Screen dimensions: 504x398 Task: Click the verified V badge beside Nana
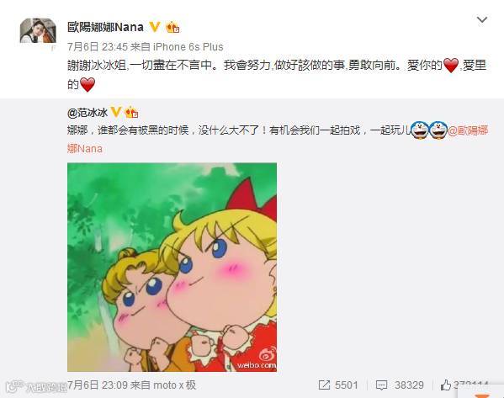tap(155, 27)
